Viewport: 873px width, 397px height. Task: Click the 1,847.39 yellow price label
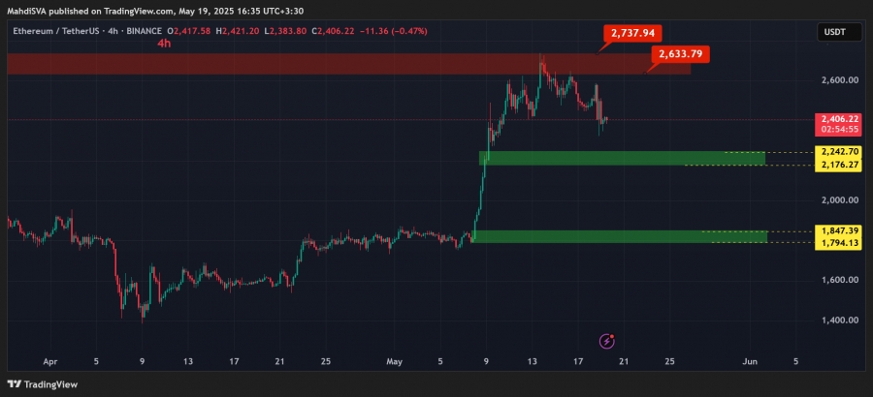(837, 230)
